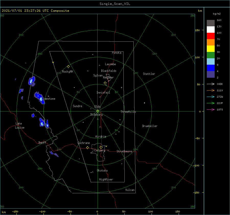This screenshot has height=215, width=230.
Task: Click the magenta 18TS arrow icon
Action: [x=211, y=109]
